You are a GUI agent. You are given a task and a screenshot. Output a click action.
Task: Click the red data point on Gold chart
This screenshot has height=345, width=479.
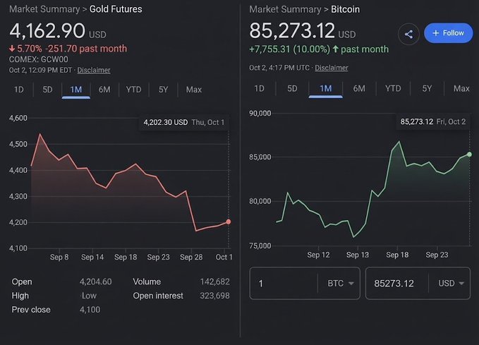point(228,222)
